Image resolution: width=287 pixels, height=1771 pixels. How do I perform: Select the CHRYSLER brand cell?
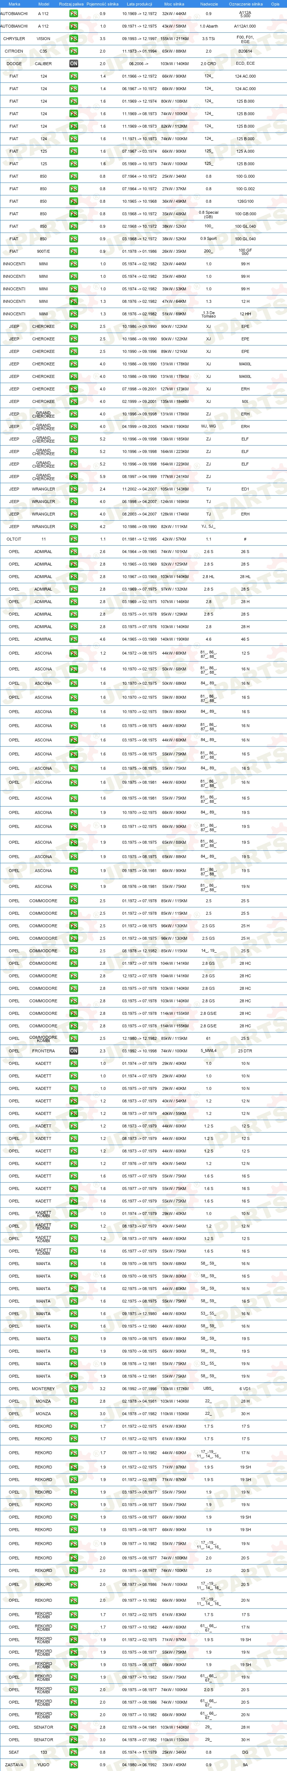pyautogui.click(x=14, y=39)
